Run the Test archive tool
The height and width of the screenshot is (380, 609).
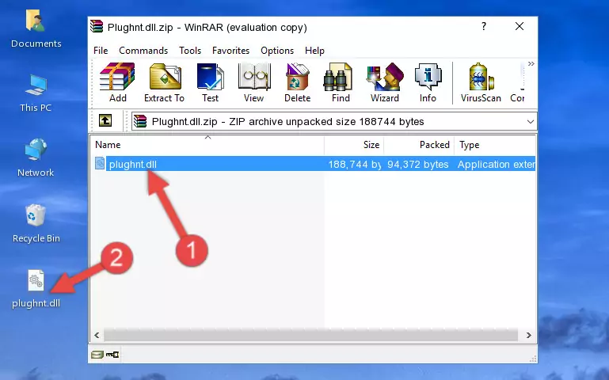click(x=210, y=82)
